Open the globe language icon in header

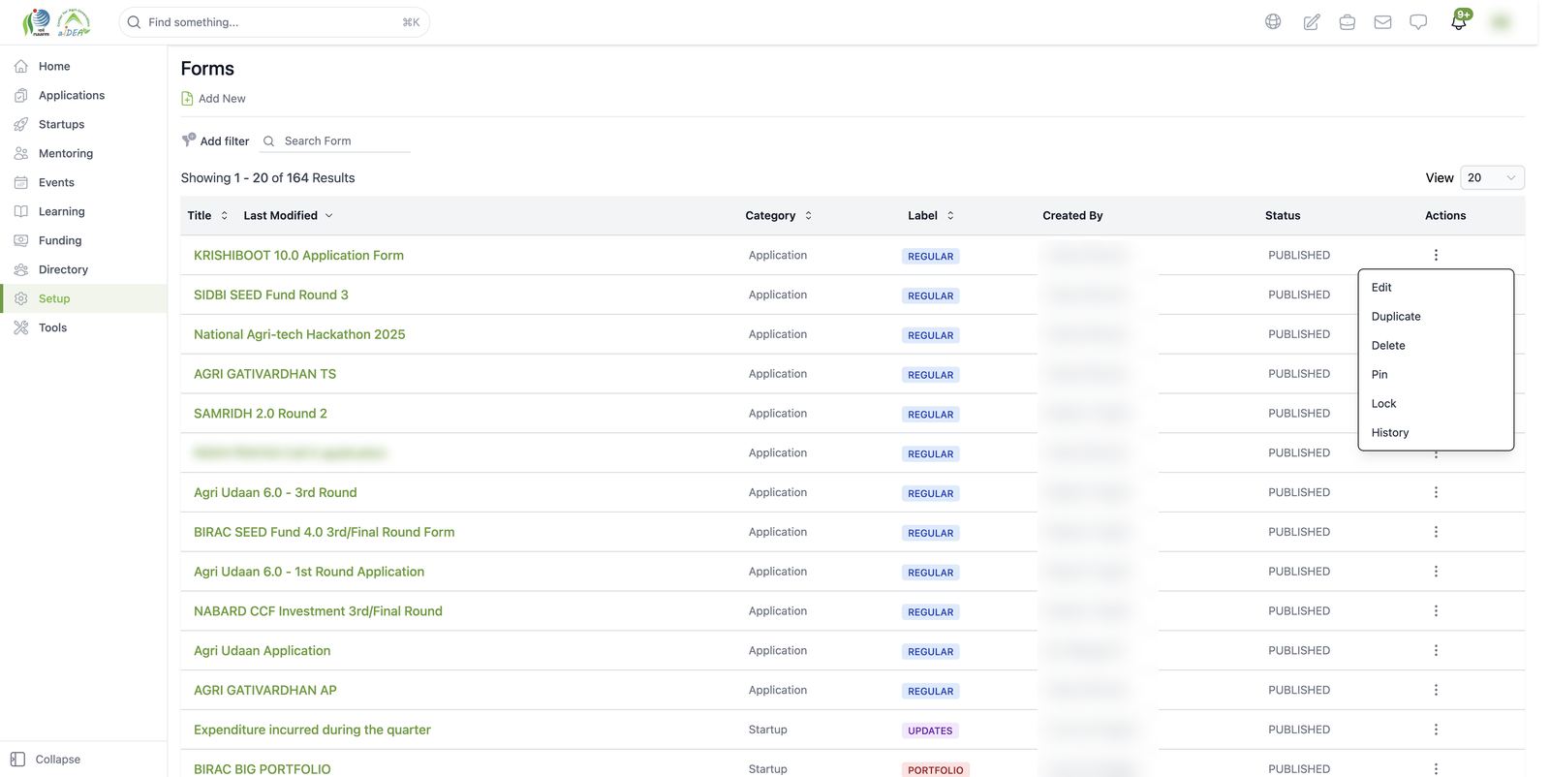[x=1273, y=21]
